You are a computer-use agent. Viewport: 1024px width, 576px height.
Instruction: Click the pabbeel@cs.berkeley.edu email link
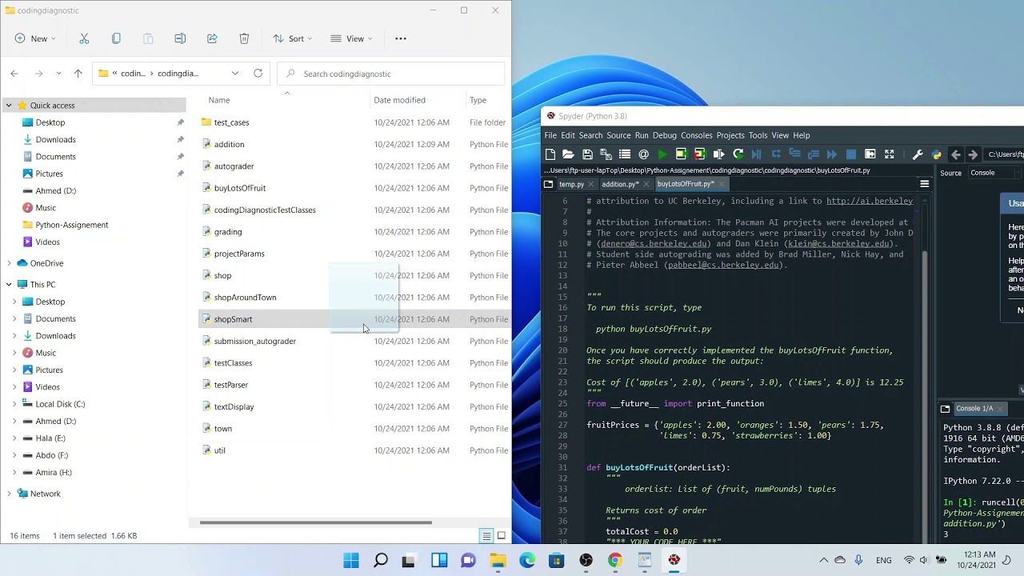click(723, 265)
